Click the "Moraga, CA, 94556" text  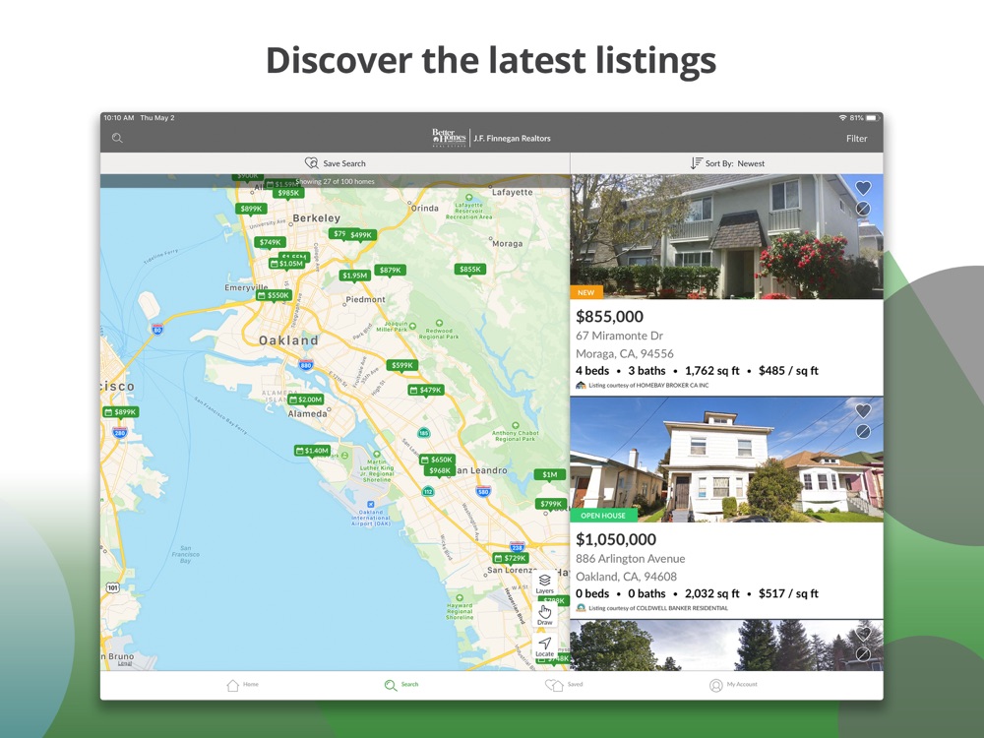(x=625, y=353)
